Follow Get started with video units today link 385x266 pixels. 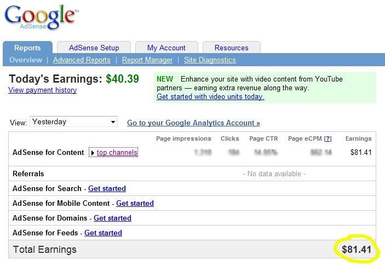click(210, 96)
